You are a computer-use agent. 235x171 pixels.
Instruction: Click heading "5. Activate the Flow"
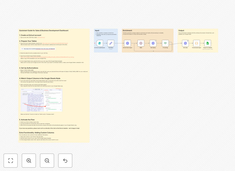coord(27,120)
